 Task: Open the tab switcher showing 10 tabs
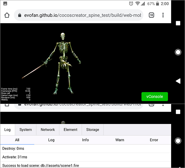pos(151,15)
